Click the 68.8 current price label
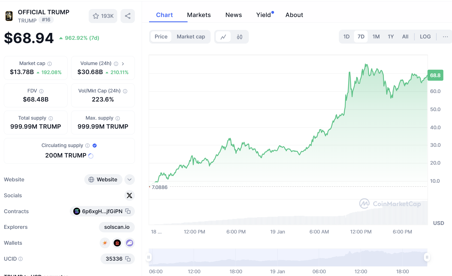 tap(435, 75)
